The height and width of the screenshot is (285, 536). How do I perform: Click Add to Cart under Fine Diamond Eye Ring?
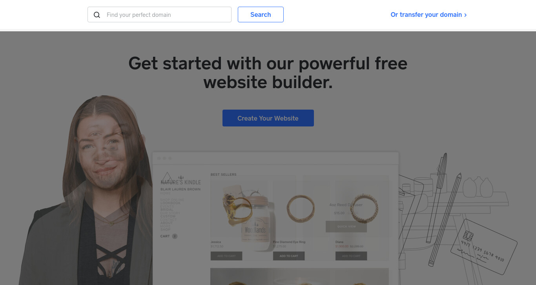click(x=289, y=256)
